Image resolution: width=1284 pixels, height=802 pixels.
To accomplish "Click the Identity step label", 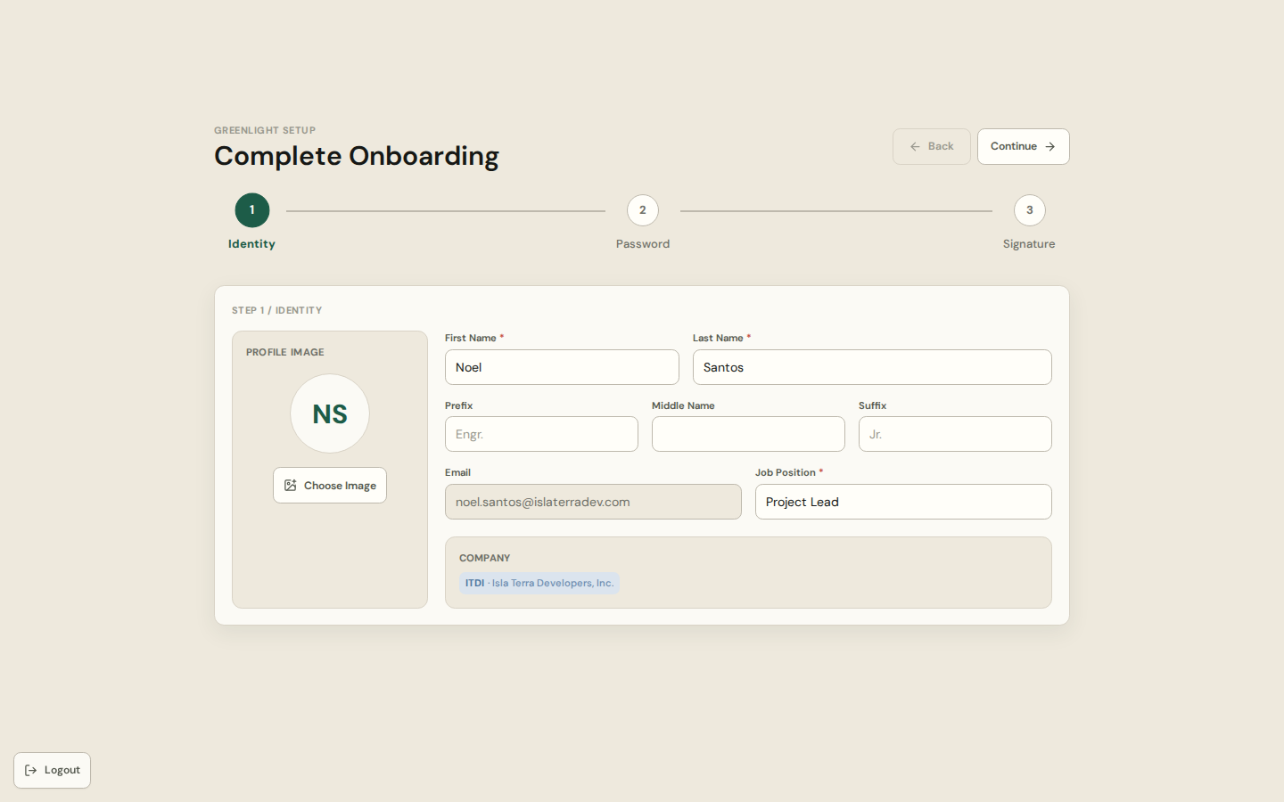I will (251, 244).
